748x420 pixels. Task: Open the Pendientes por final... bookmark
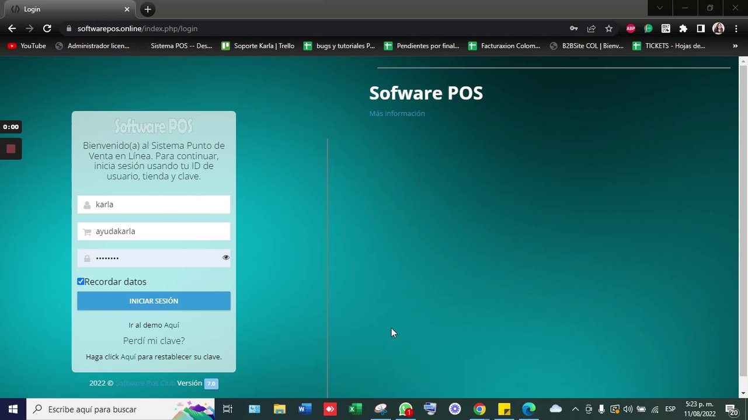click(422, 46)
